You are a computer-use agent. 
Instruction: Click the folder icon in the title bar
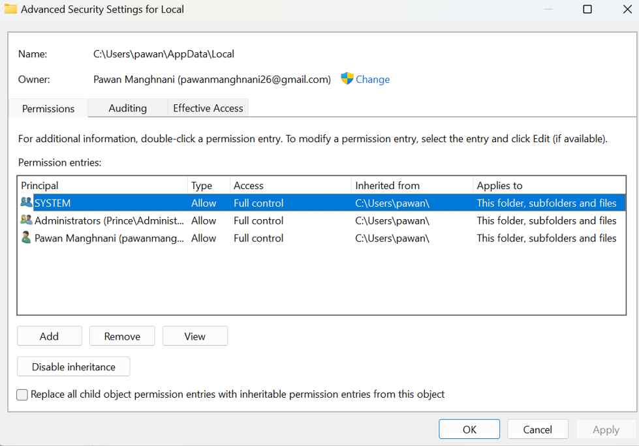click(x=10, y=9)
